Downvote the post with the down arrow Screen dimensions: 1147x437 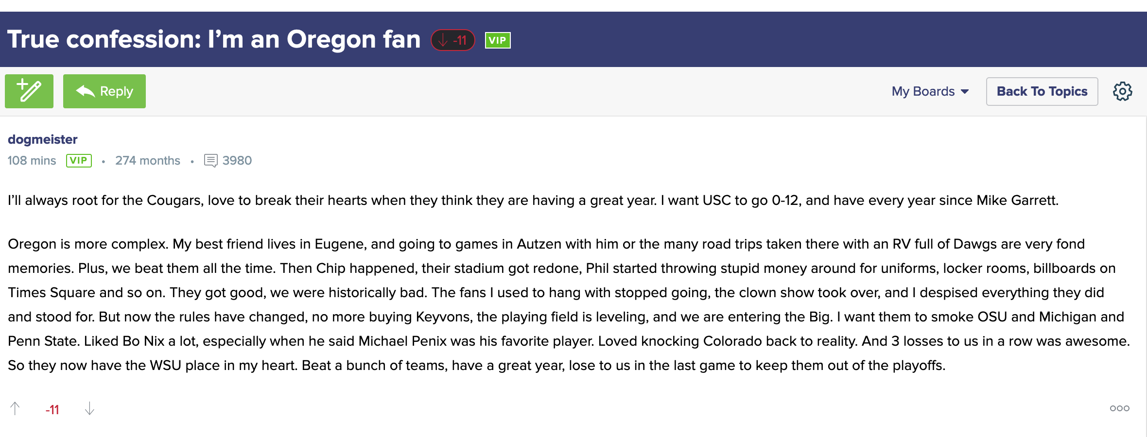(x=89, y=409)
